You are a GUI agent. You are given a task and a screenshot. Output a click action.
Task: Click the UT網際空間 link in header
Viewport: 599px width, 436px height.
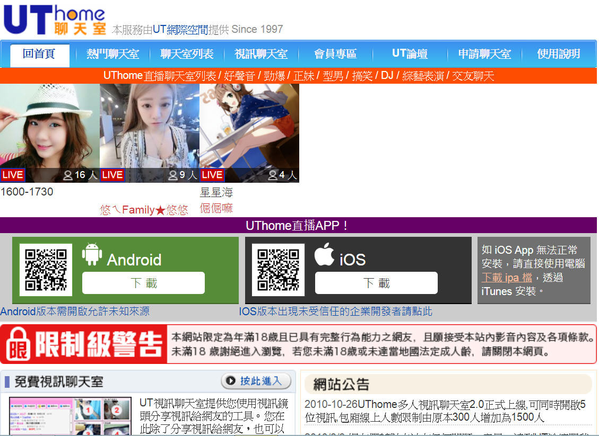[180, 30]
